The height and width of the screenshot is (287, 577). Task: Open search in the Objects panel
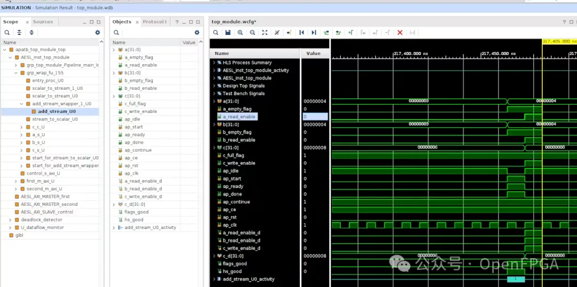tap(116, 33)
